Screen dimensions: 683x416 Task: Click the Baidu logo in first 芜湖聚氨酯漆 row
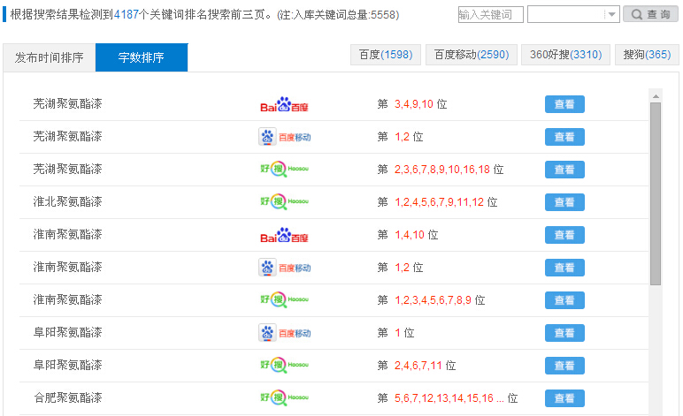coord(284,104)
